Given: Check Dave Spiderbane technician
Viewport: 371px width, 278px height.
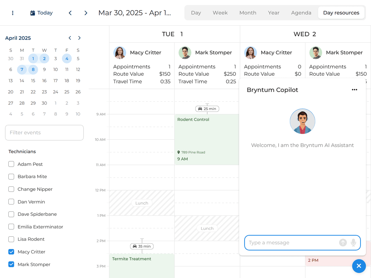Looking at the screenshot, I should point(11,214).
